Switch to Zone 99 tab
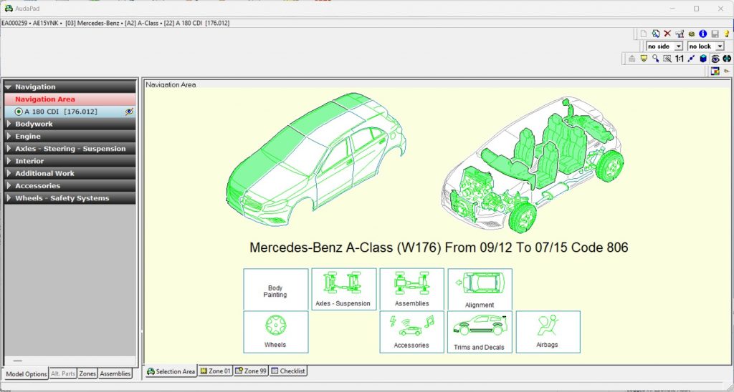The image size is (734, 392). [x=251, y=371]
